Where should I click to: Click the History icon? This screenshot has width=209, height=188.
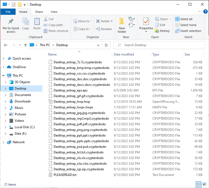pos(157,31)
